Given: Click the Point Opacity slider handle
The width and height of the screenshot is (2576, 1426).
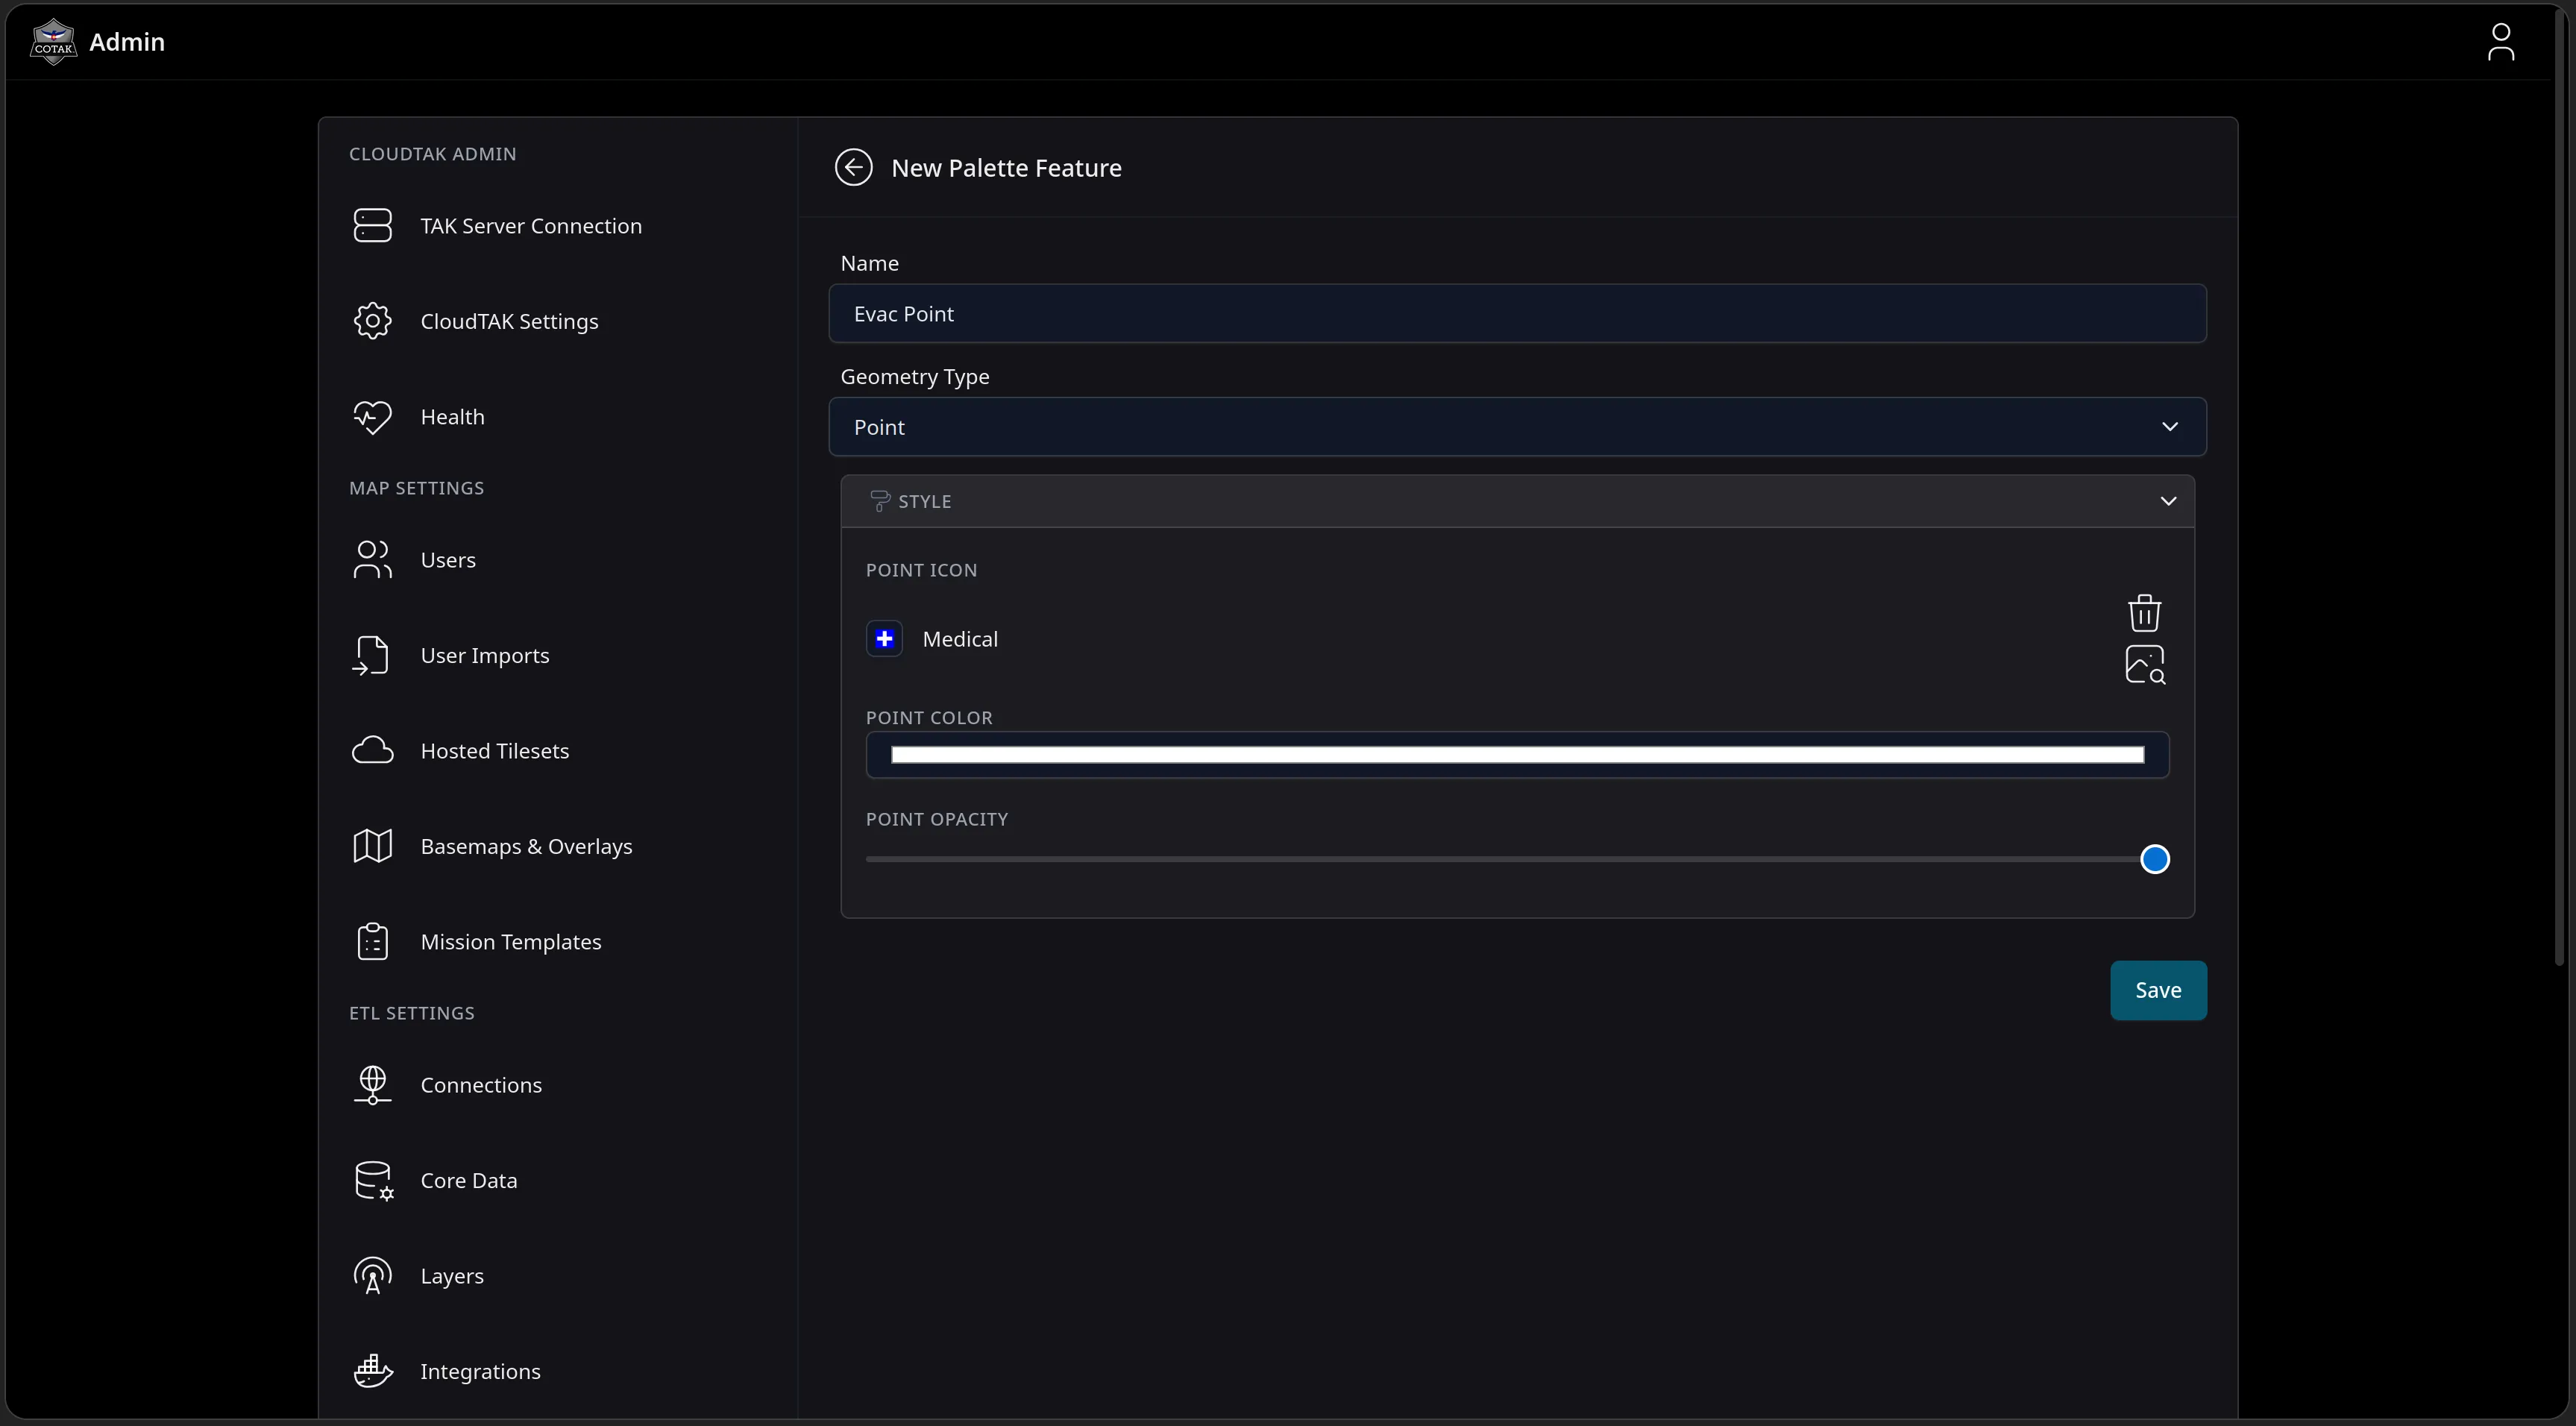Looking at the screenshot, I should coord(2154,859).
